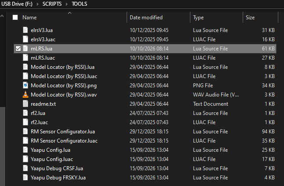Click the elrsV3.luac file icon
Viewport: 284px width, 186px height.
25,39
